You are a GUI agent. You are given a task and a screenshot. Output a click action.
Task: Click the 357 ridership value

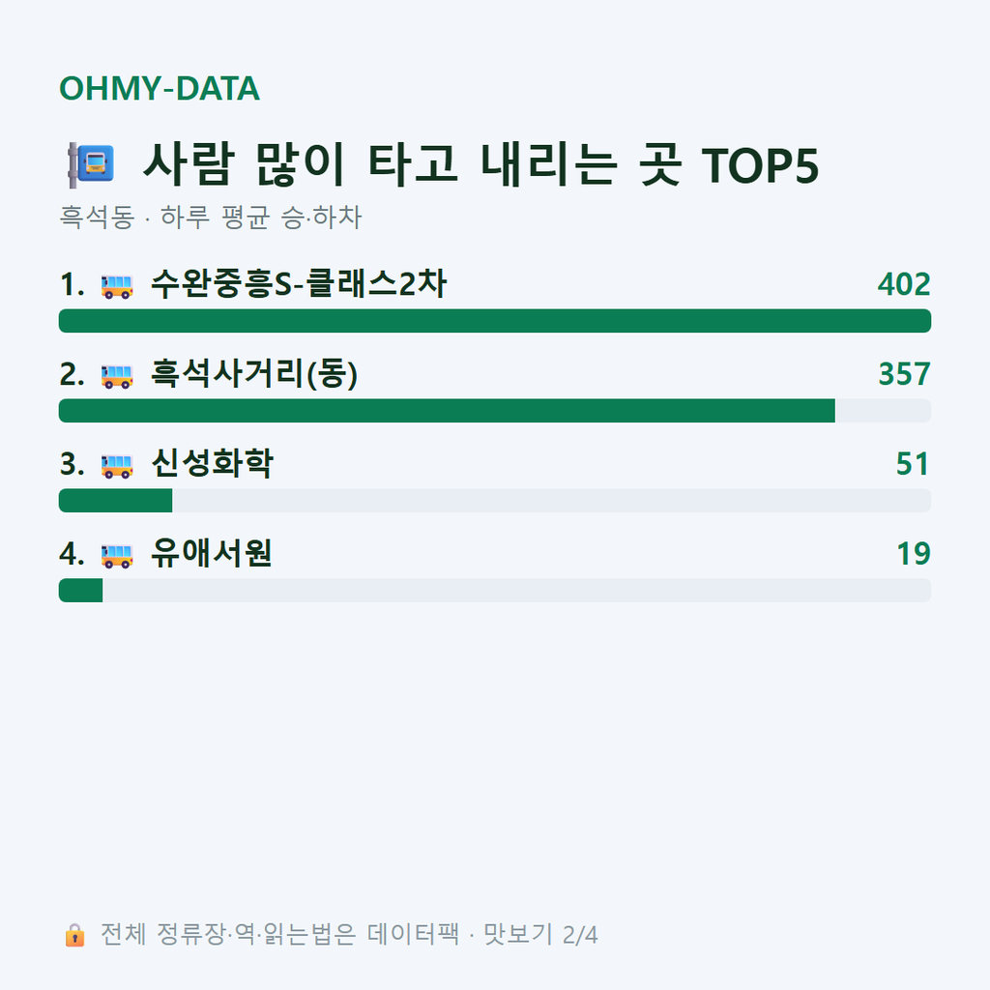904,374
